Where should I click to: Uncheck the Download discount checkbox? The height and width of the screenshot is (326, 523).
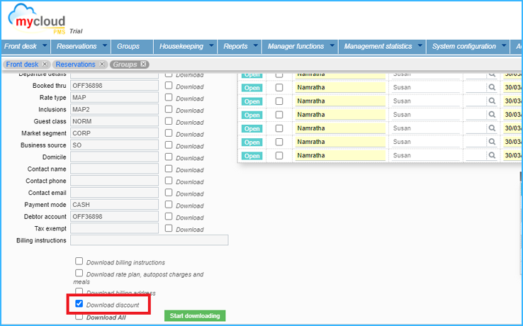[x=79, y=304]
